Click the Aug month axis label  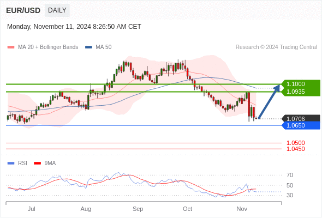86,209
